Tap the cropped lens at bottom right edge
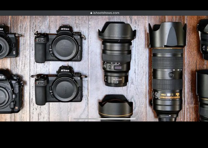 pyautogui.click(x=202, y=95)
